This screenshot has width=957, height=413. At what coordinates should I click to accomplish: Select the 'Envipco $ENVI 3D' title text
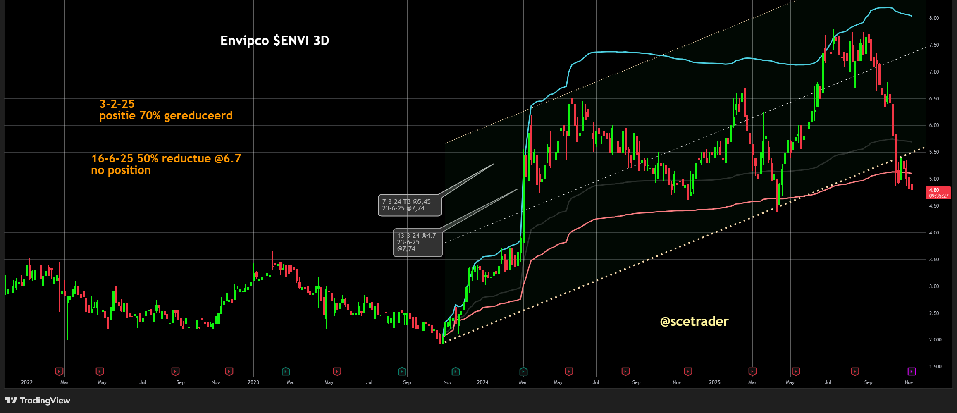[x=274, y=41]
